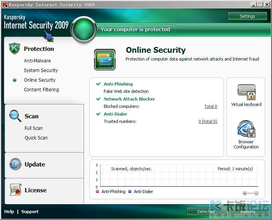This screenshot has width=272, height=220.
Task: Select Anti-Malware in Protection list
Action: 37,61
